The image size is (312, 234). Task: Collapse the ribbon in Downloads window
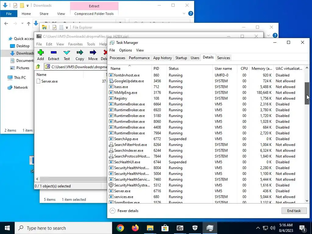[184, 13]
